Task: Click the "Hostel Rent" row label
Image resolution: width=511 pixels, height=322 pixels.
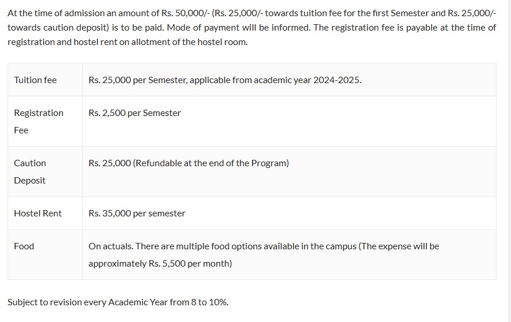Action: [38, 214]
